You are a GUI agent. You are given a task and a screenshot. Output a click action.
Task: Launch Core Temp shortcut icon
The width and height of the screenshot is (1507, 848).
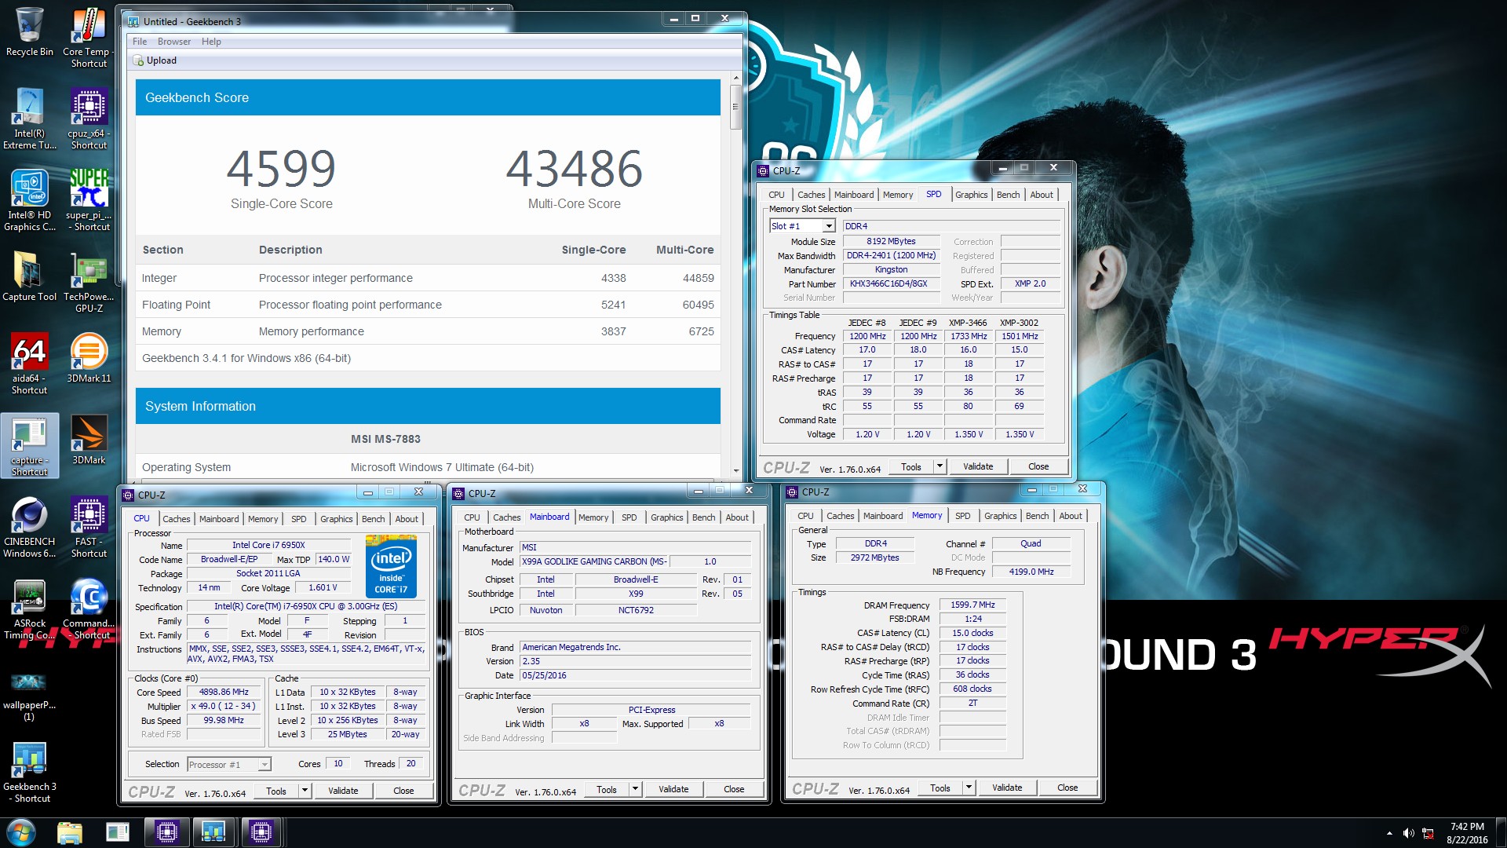pos(89,38)
